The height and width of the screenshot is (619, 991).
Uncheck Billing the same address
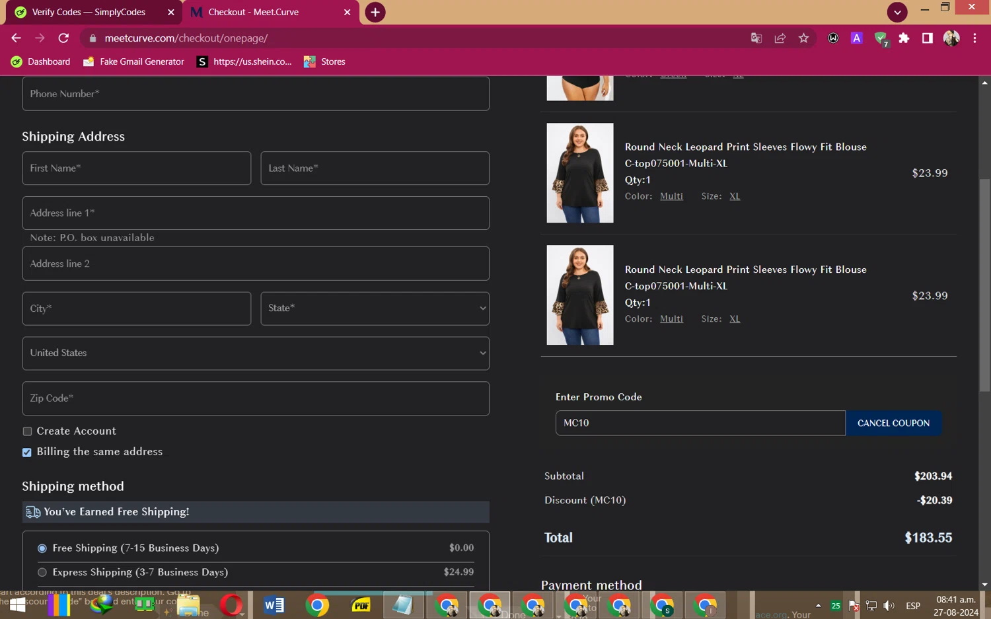tap(27, 453)
